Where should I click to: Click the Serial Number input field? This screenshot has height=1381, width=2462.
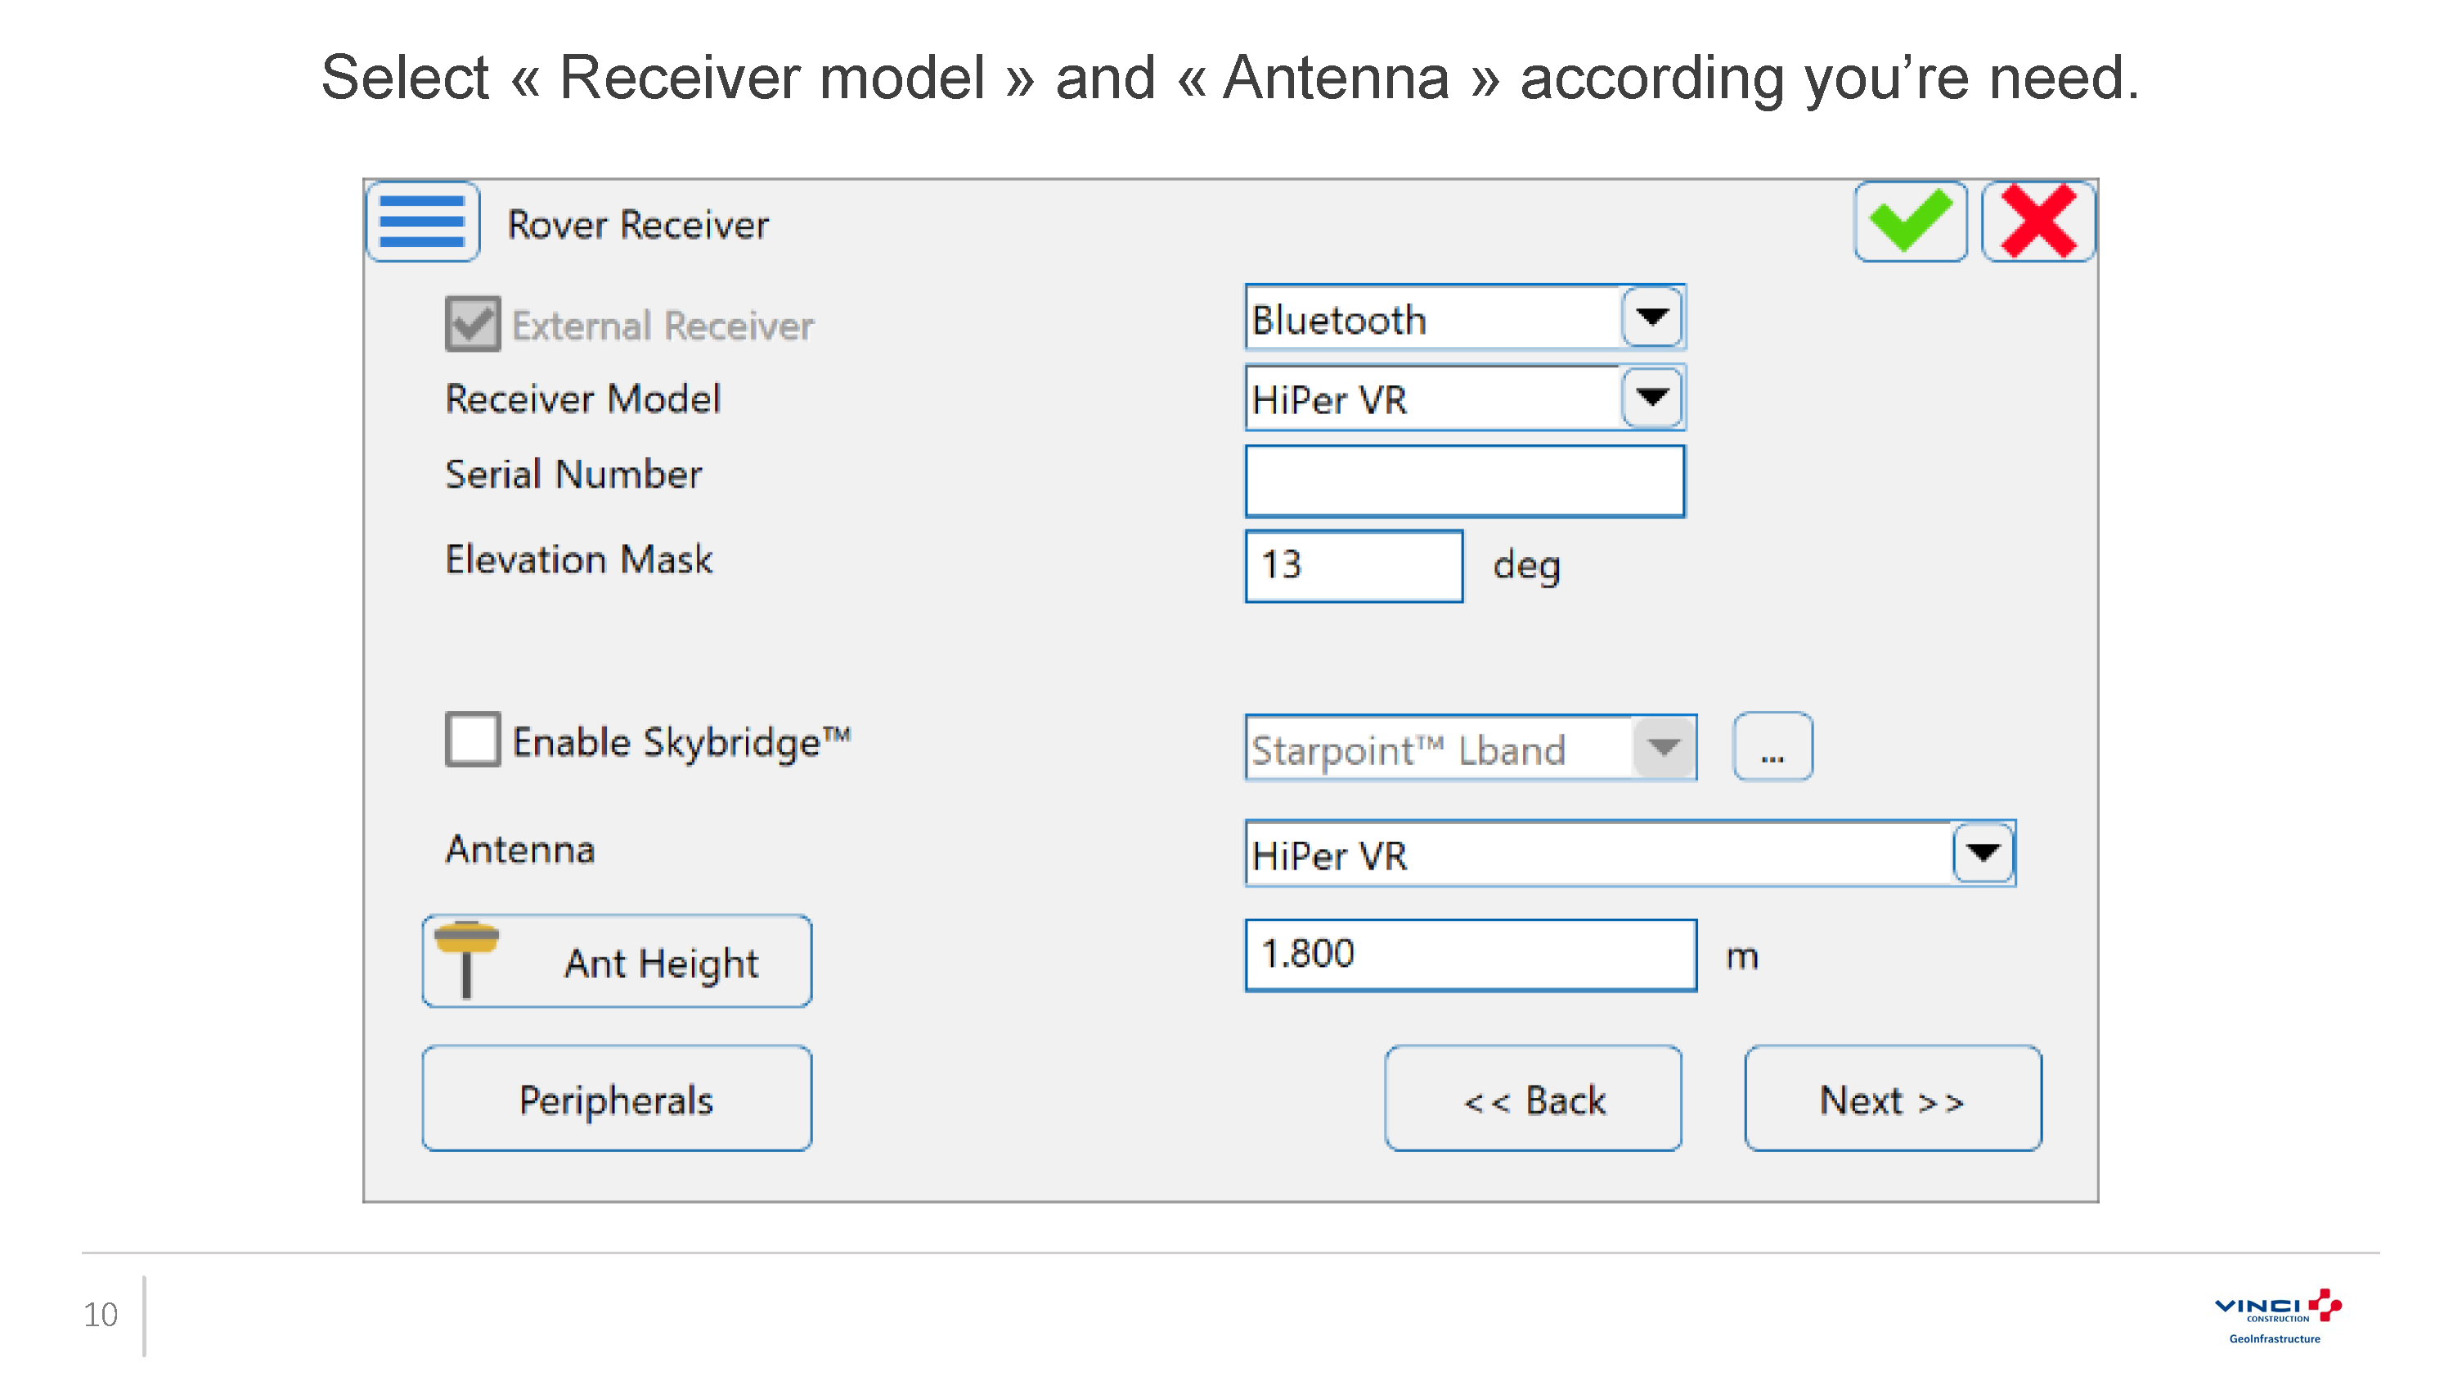click(1464, 481)
